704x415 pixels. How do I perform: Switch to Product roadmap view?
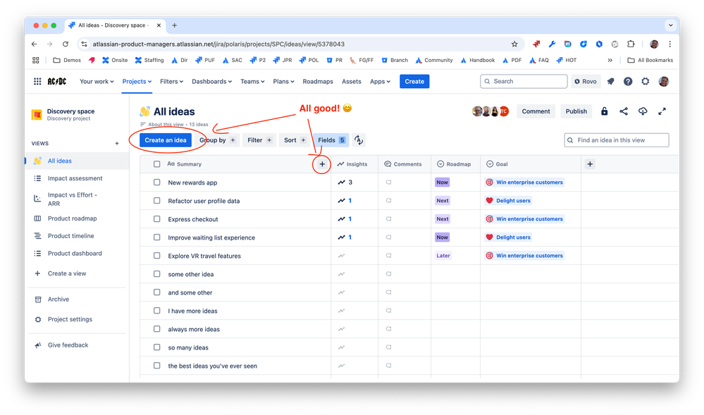pos(73,218)
